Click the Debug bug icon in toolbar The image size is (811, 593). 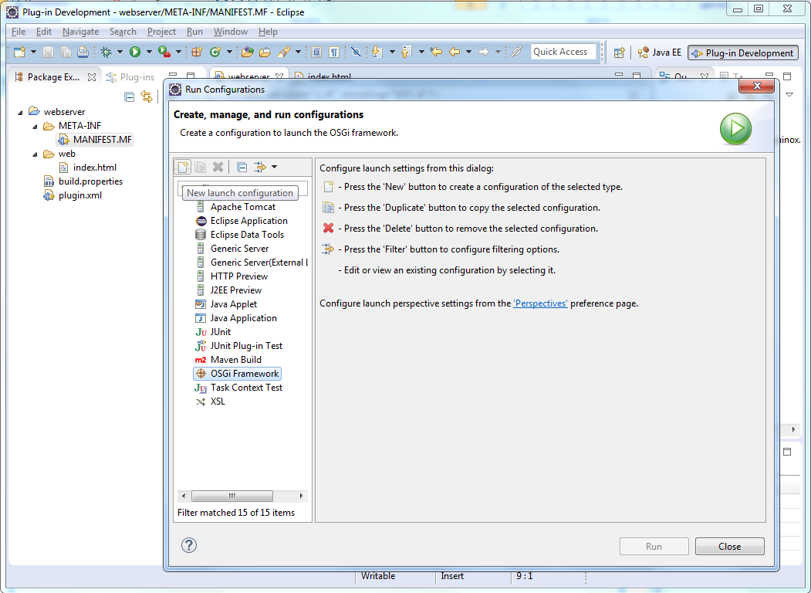(x=106, y=52)
